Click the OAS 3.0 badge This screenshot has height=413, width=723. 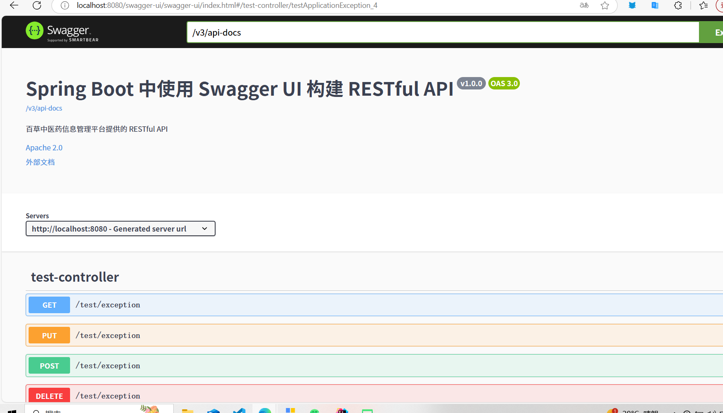[x=504, y=83]
